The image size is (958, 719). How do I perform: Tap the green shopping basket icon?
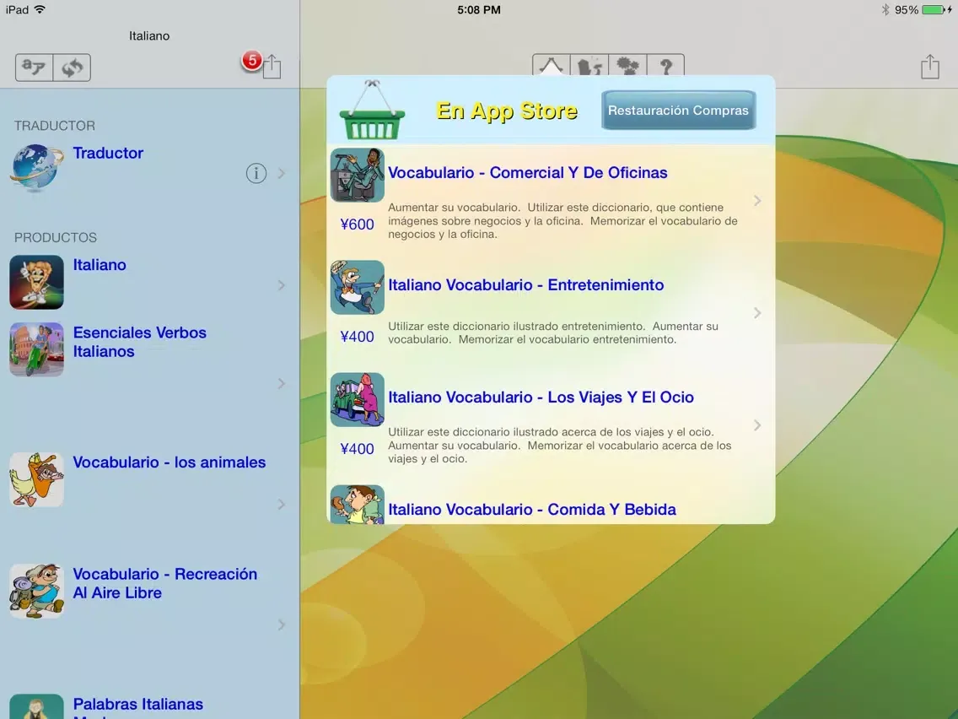point(372,111)
